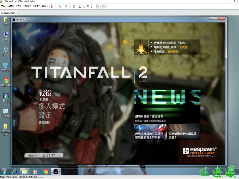
Task: Open Chrome from the guest taskbar
Action: point(45,172)
